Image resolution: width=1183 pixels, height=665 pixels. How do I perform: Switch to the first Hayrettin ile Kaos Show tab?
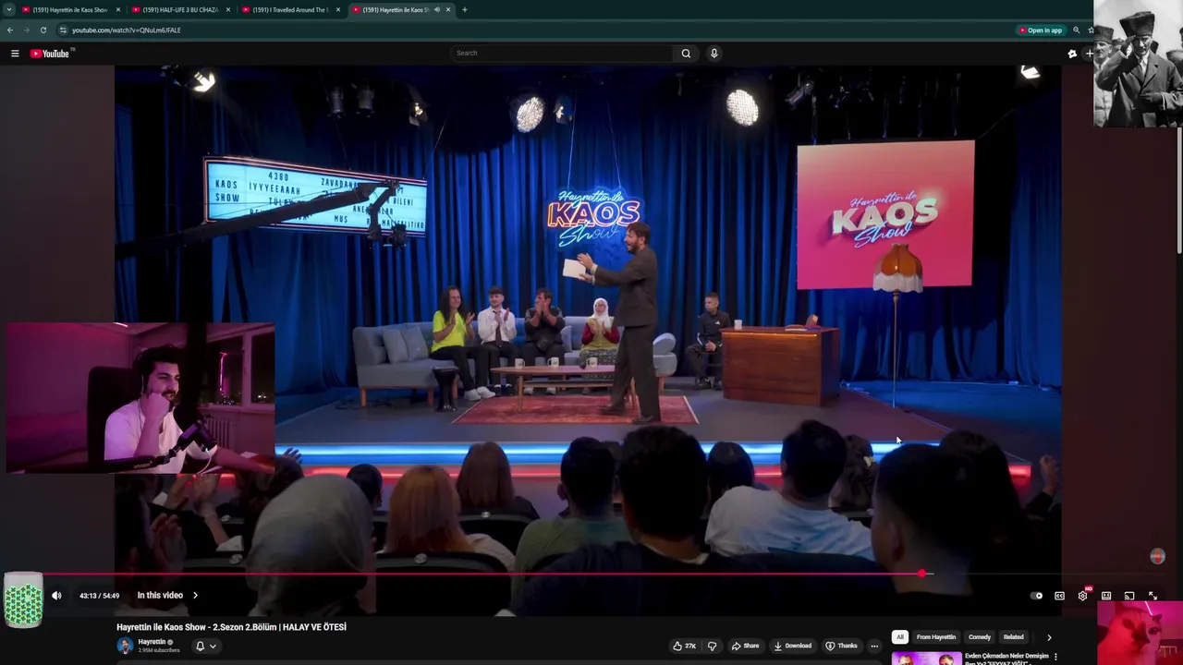[x=70, y=9]
